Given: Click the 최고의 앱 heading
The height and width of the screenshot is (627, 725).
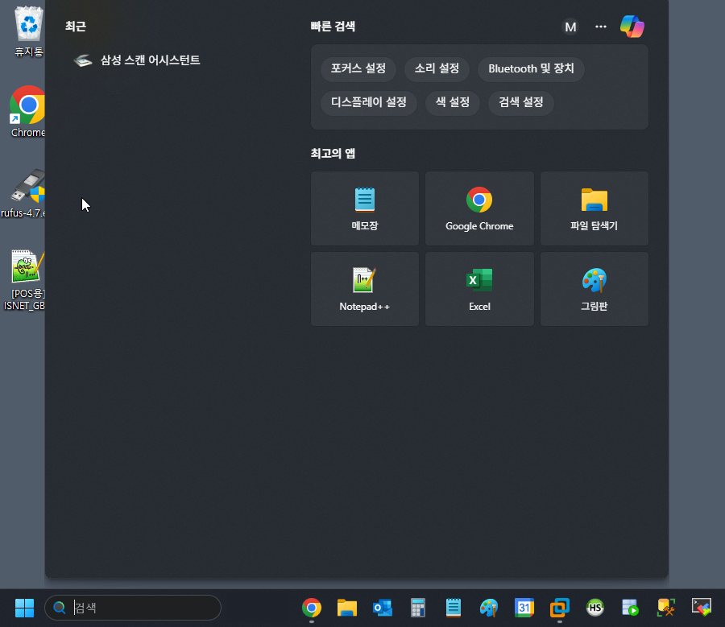Looking at the screenshot, I should pos(333,154).
